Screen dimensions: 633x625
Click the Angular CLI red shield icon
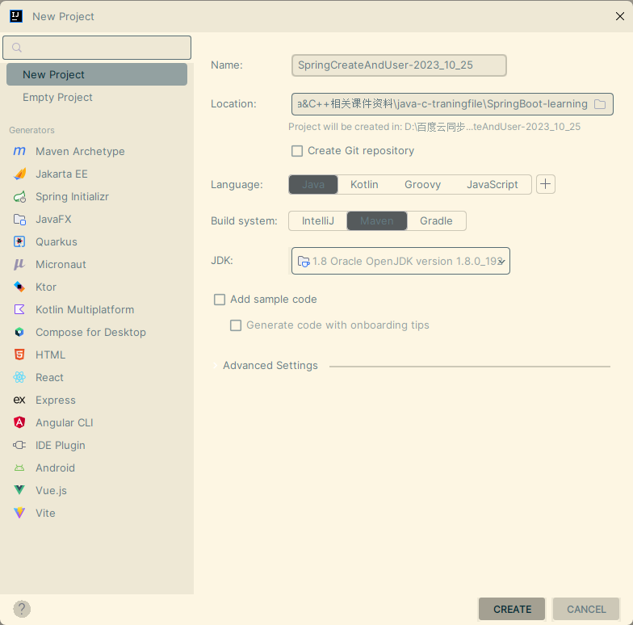pos(19,423)
